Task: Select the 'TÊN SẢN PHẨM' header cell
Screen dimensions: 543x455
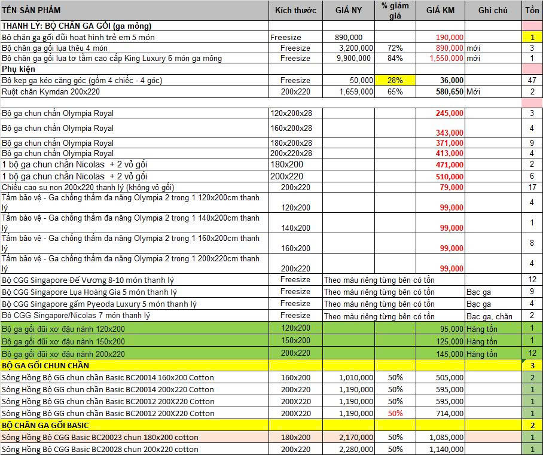Action: click(x=135, y=10)
